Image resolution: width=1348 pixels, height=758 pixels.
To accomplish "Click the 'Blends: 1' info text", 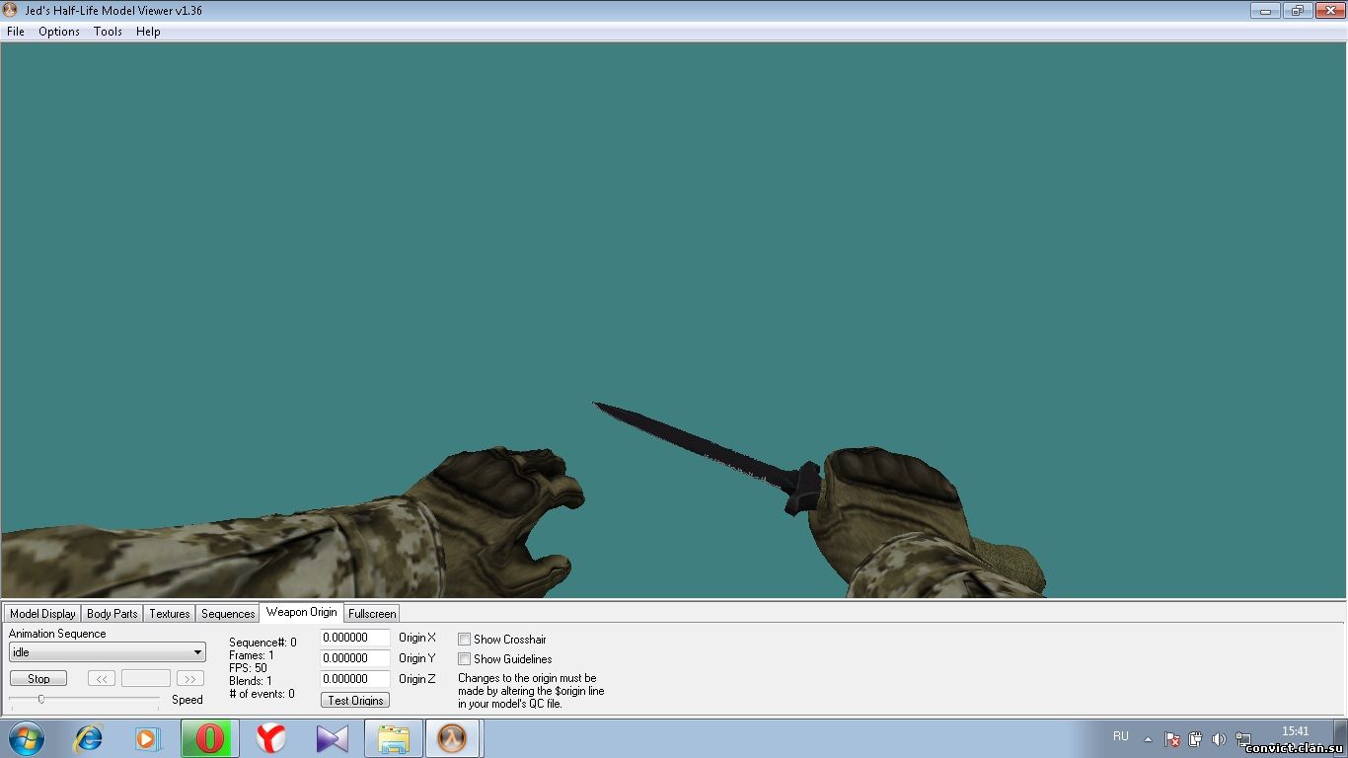I will tap(251, 681).
